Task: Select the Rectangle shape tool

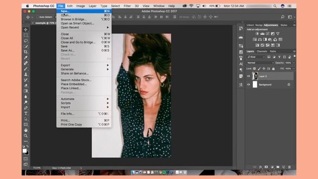Action: (x=26, y=124)
